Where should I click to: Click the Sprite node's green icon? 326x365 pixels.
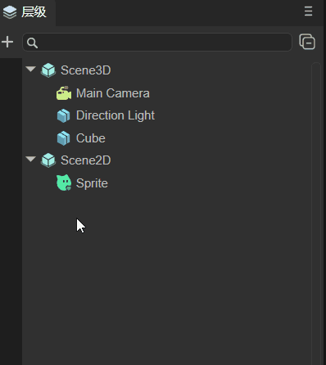(64, 182)
